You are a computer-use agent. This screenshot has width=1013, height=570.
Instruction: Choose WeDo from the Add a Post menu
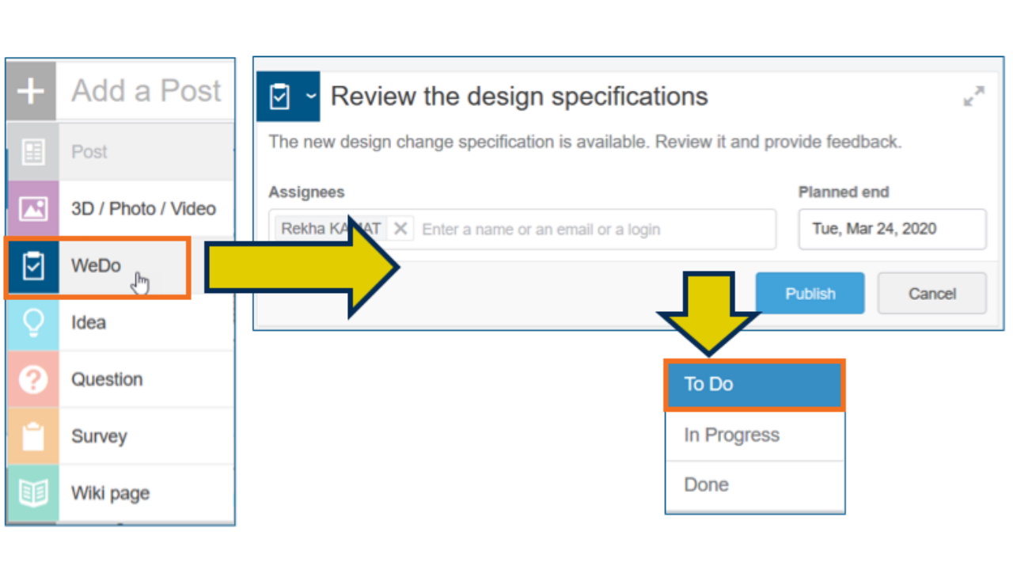tap(95, 265)
